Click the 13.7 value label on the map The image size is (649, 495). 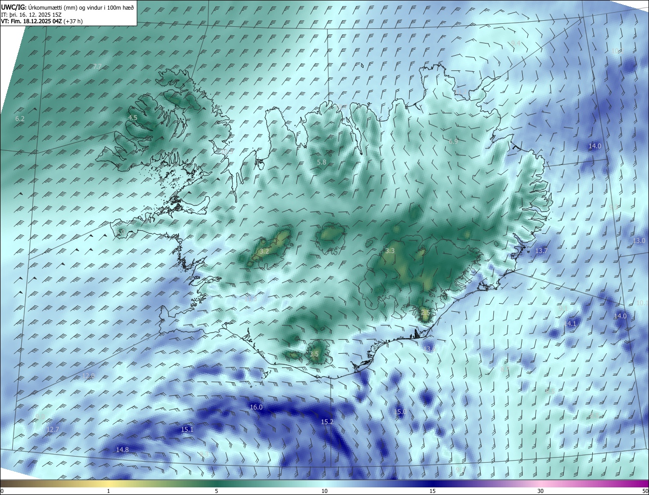[542, 251]
